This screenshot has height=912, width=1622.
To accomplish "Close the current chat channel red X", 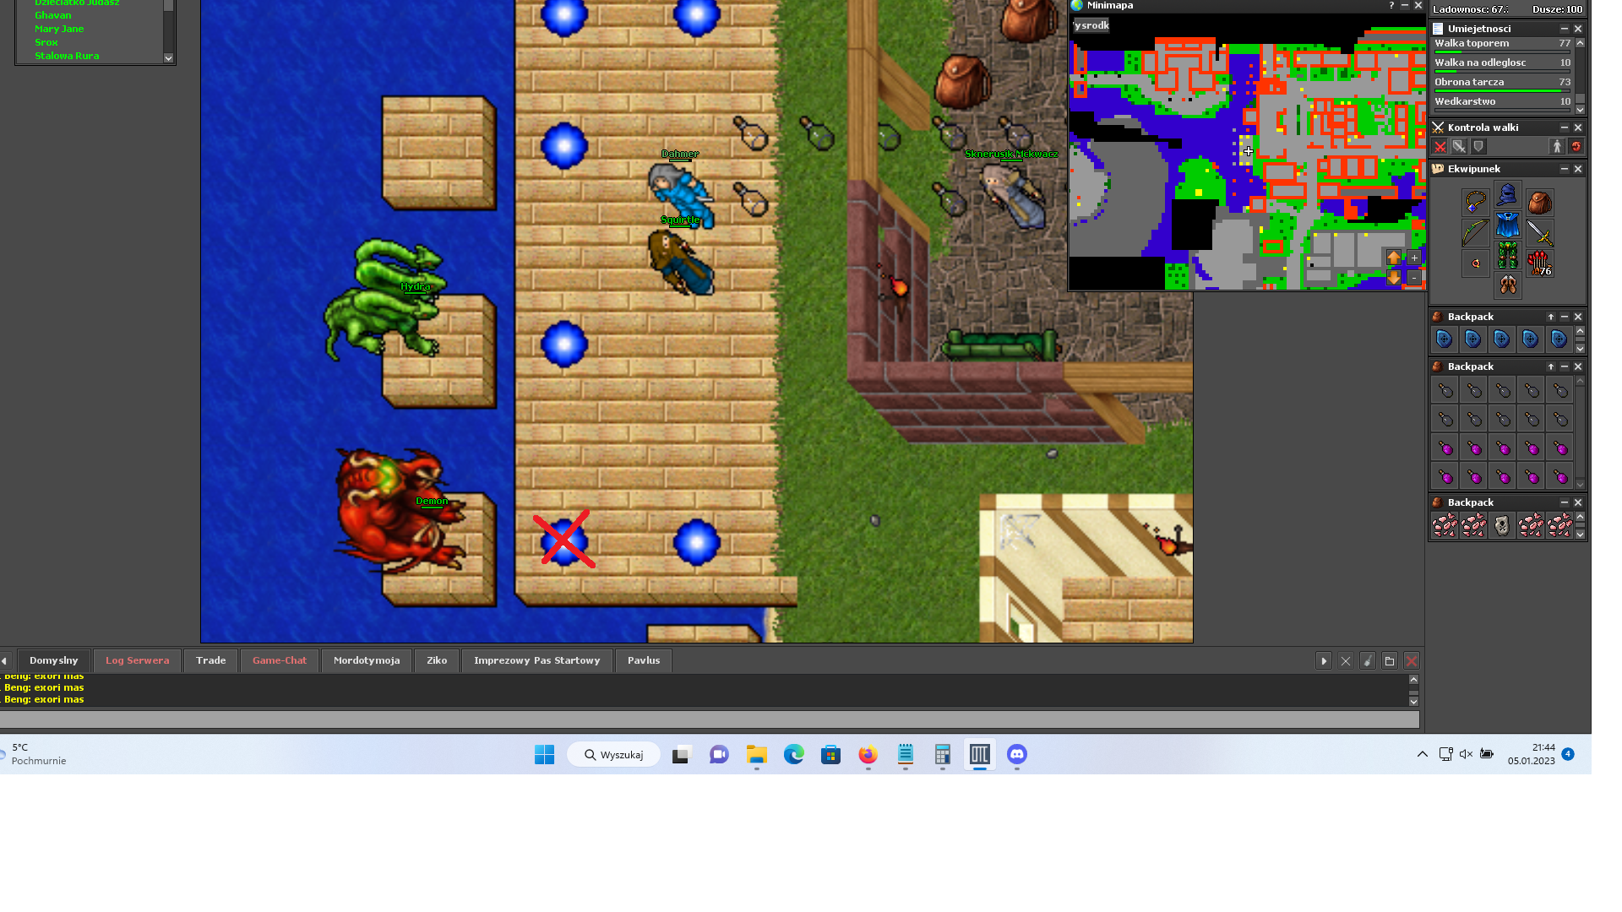I will pyautogui.click(x=1411, y=661).
